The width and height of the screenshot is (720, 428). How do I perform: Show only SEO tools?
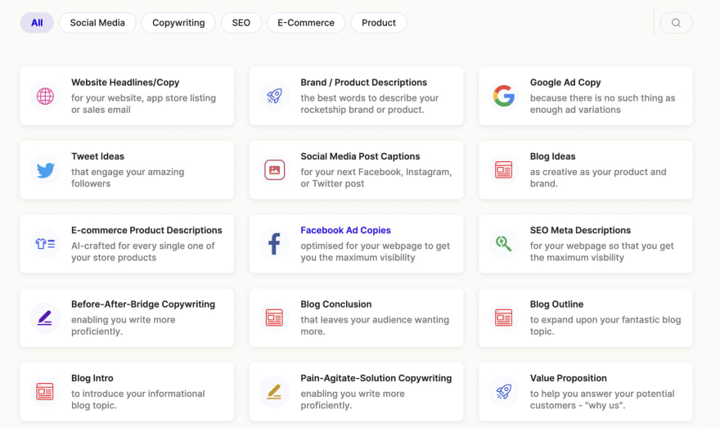click(x=241, y=22)
